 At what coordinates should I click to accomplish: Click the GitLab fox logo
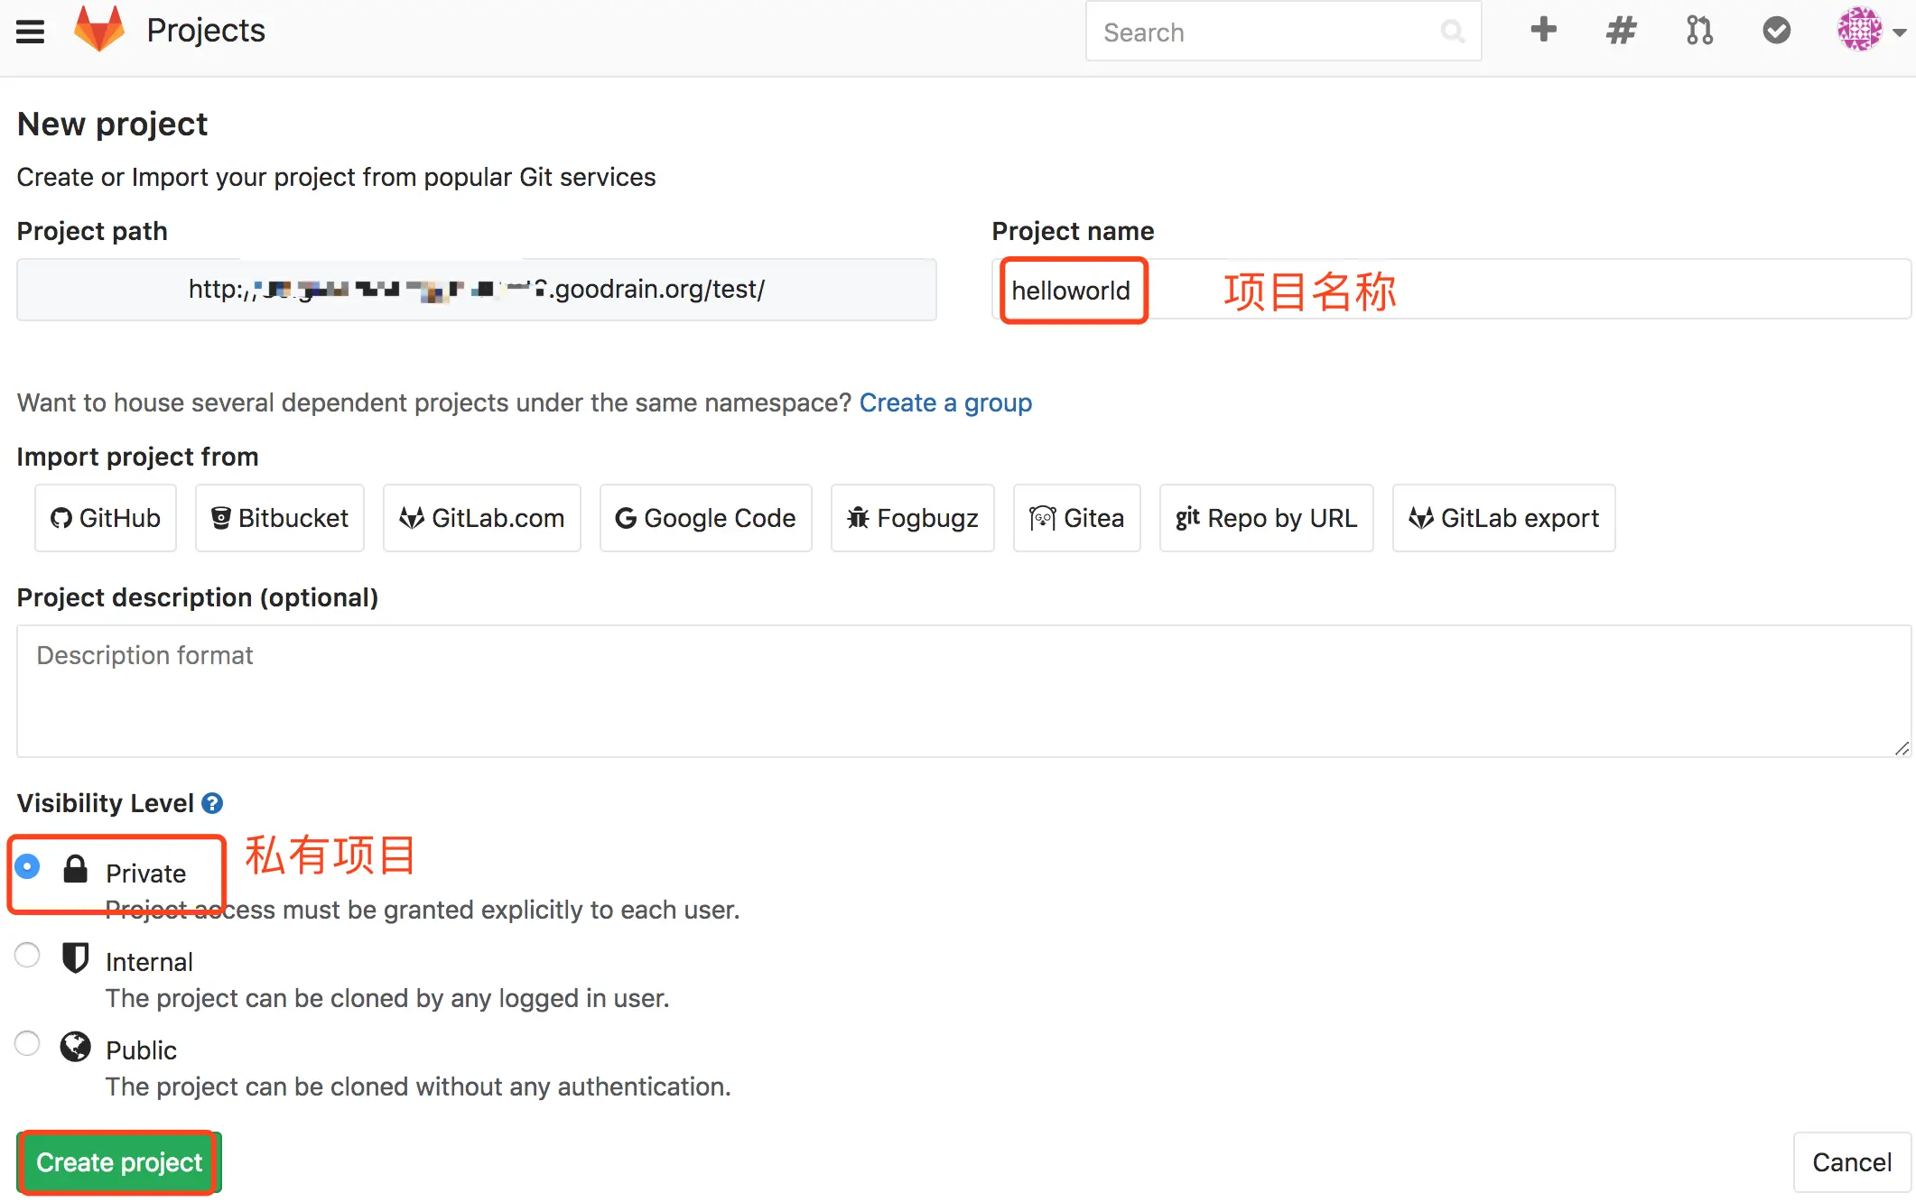point(99,30)
